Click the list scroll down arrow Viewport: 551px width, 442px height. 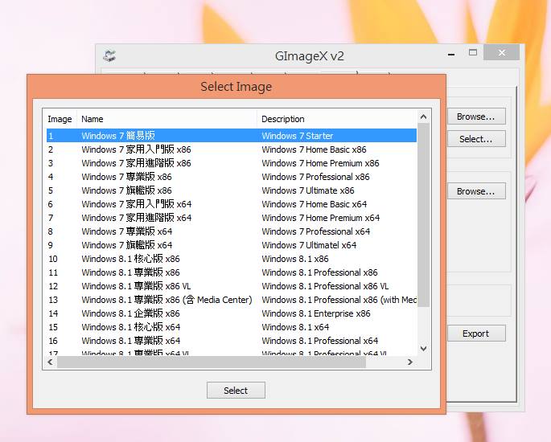(x=423, y=348)
